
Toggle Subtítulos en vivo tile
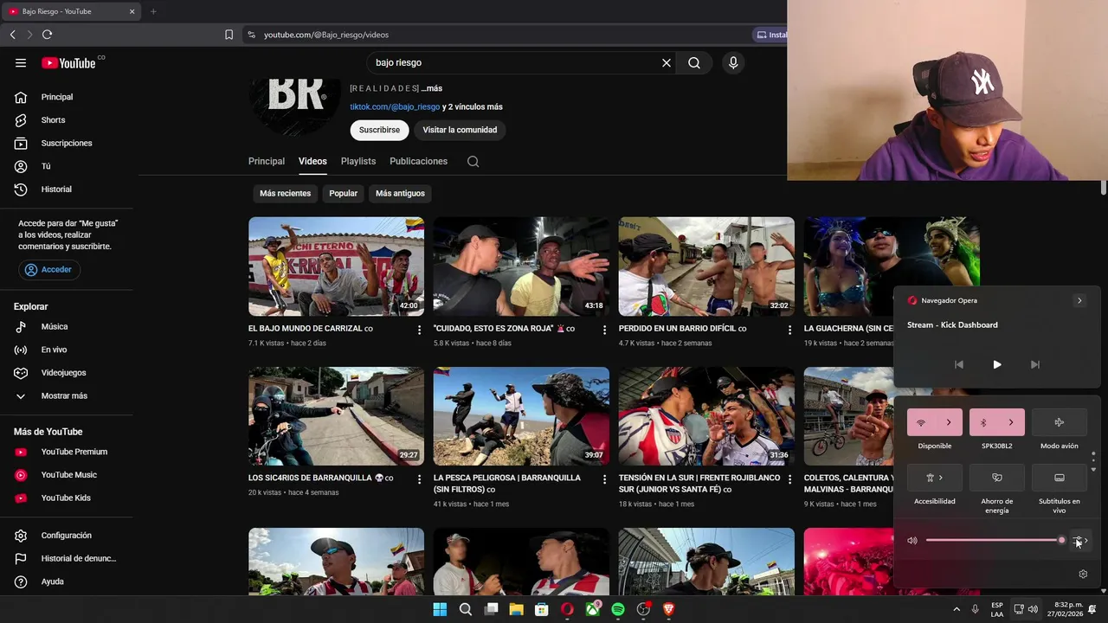(x=1059, y=478)
